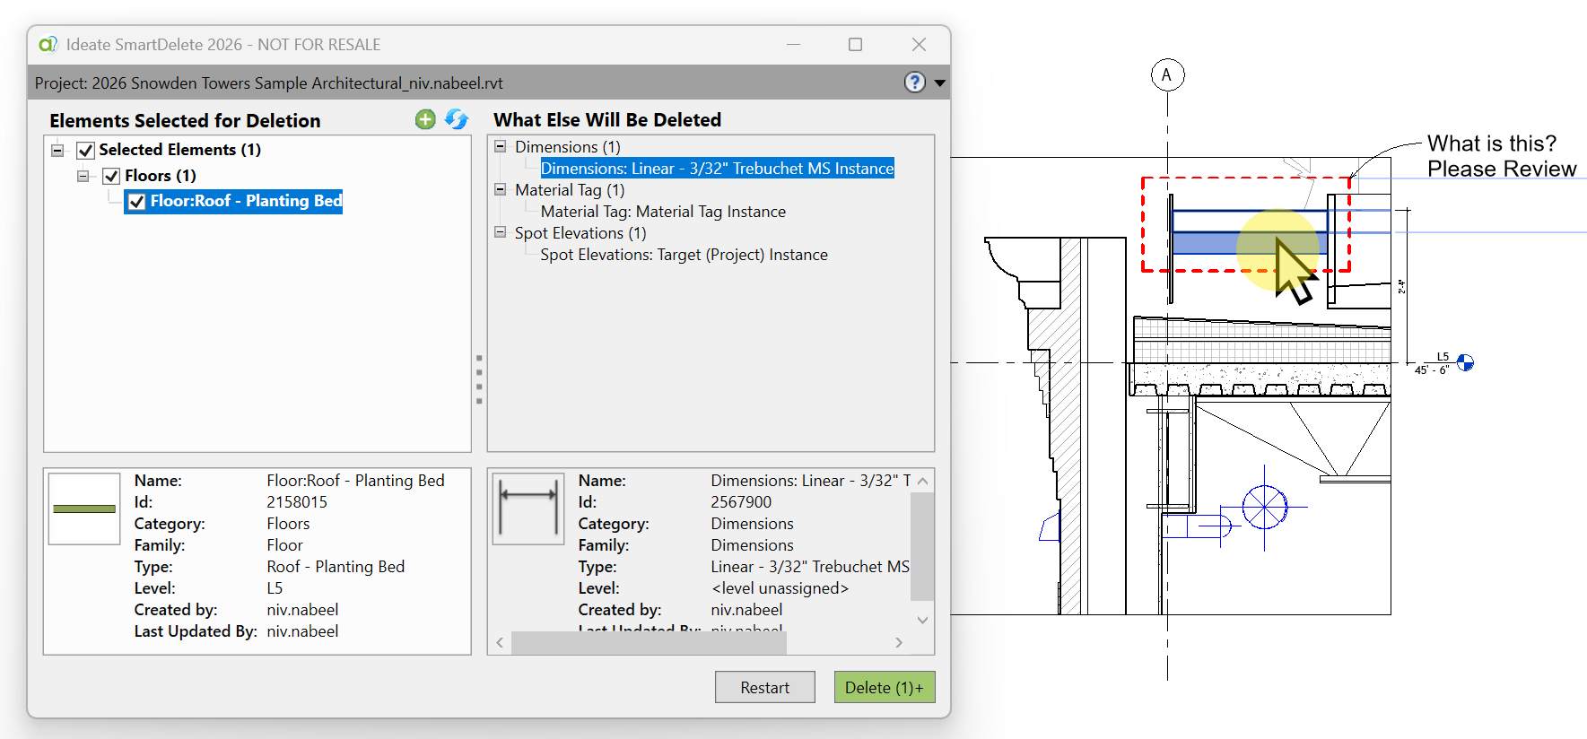The image size is (1587, 739).
Task: Close the SmartDelete window
Action: [x=919, y=44]
